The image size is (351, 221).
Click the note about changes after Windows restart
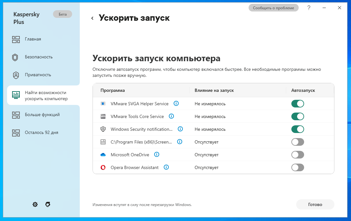[142, 205]
